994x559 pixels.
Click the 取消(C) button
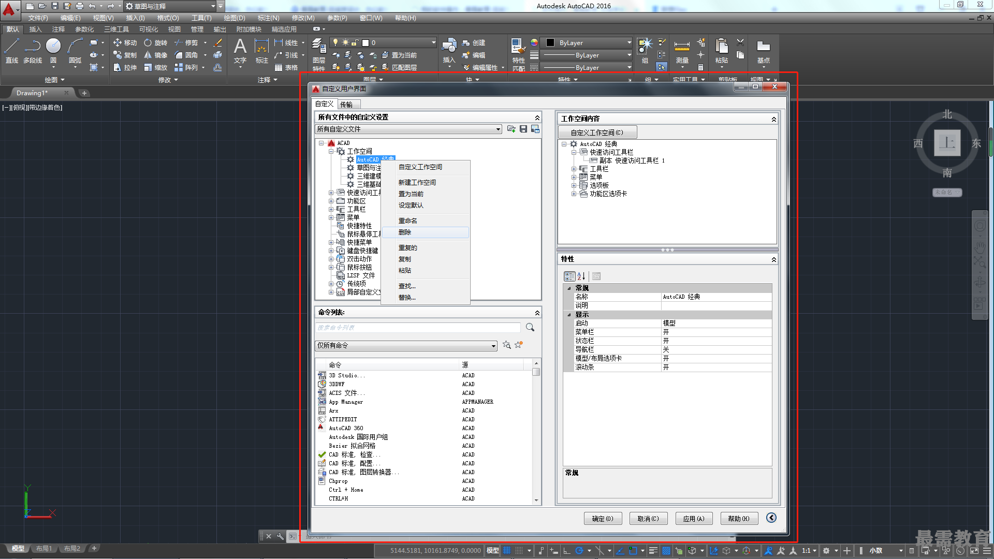(x=648, y=519)
